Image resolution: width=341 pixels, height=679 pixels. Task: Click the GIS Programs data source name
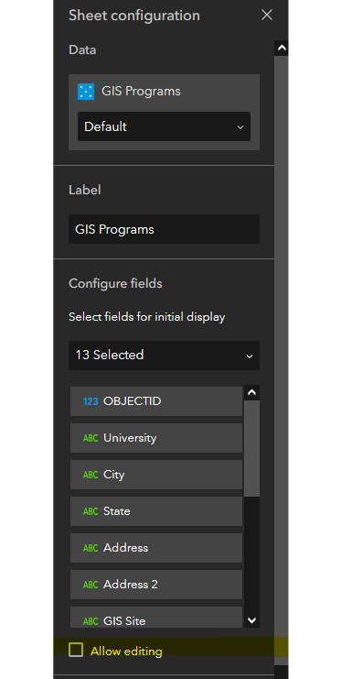[141, 92]
